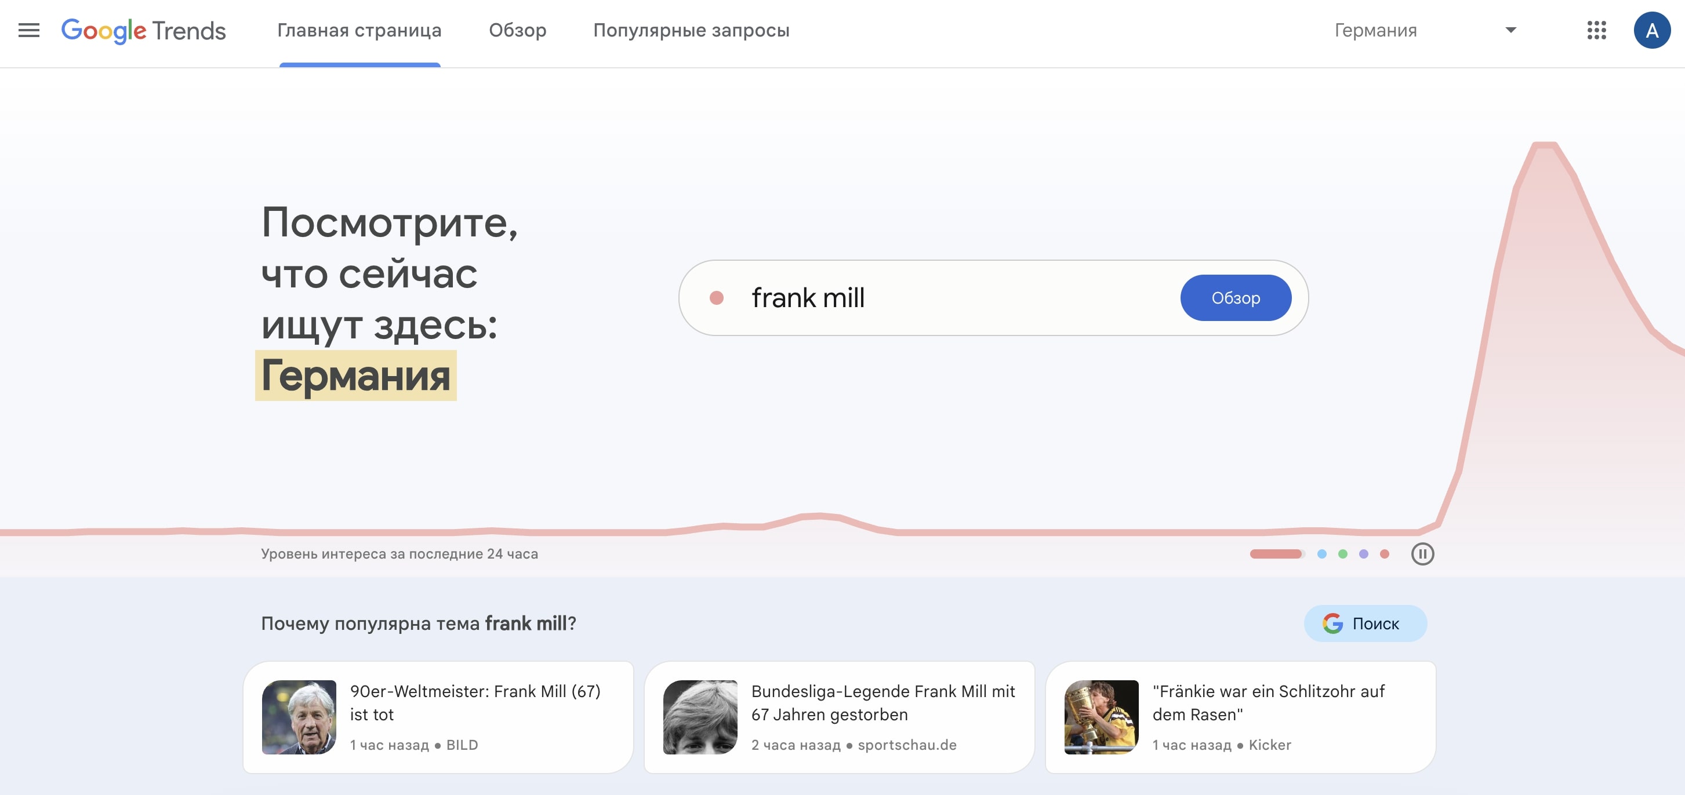Screen dimensions: 1685x795
Task: Click the BILD article thumbnail photo
Action: [299, 717]
